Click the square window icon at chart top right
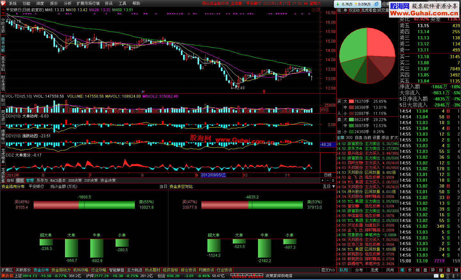 [x=318, y=10]
